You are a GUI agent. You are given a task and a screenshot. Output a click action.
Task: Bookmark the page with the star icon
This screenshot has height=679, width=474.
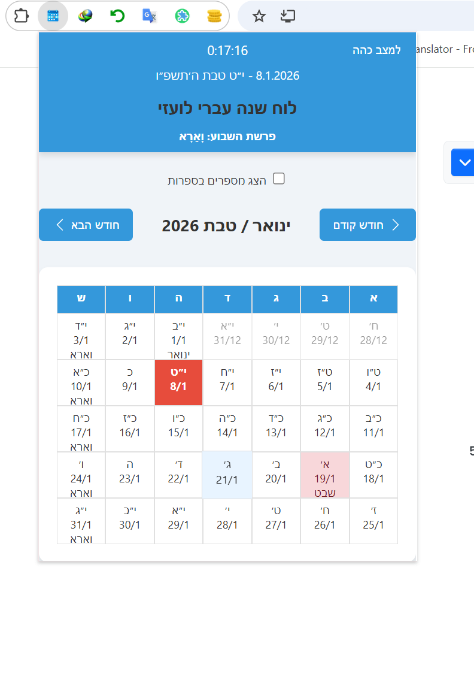point(259,16)
